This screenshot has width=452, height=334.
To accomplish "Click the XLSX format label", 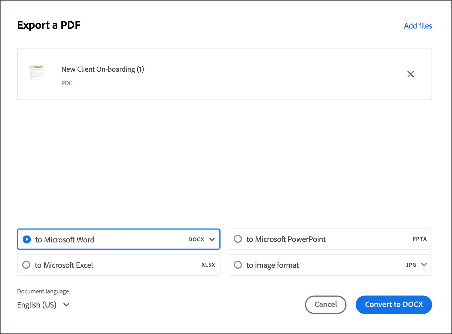I will click(208, 265).
